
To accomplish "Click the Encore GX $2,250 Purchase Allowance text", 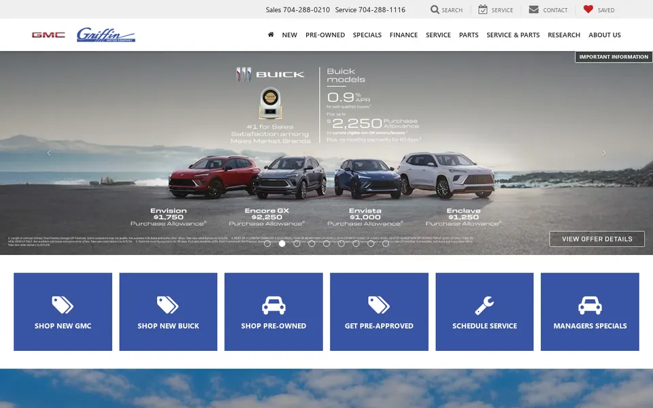I will click(x=267, y=217).
